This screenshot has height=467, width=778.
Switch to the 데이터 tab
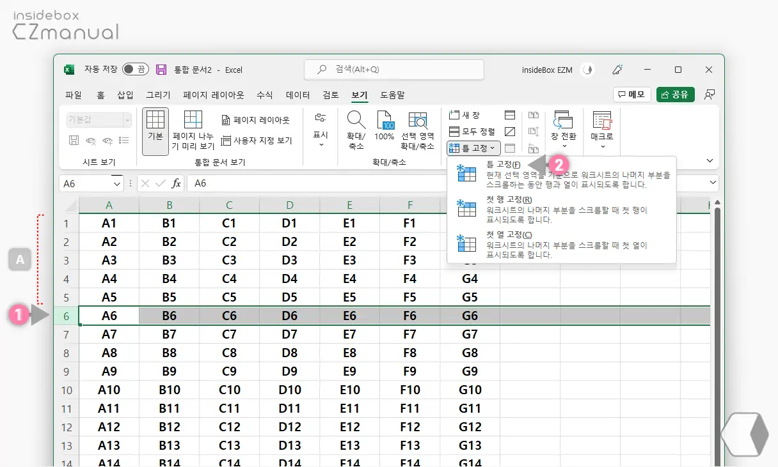[x=298, y=95]
